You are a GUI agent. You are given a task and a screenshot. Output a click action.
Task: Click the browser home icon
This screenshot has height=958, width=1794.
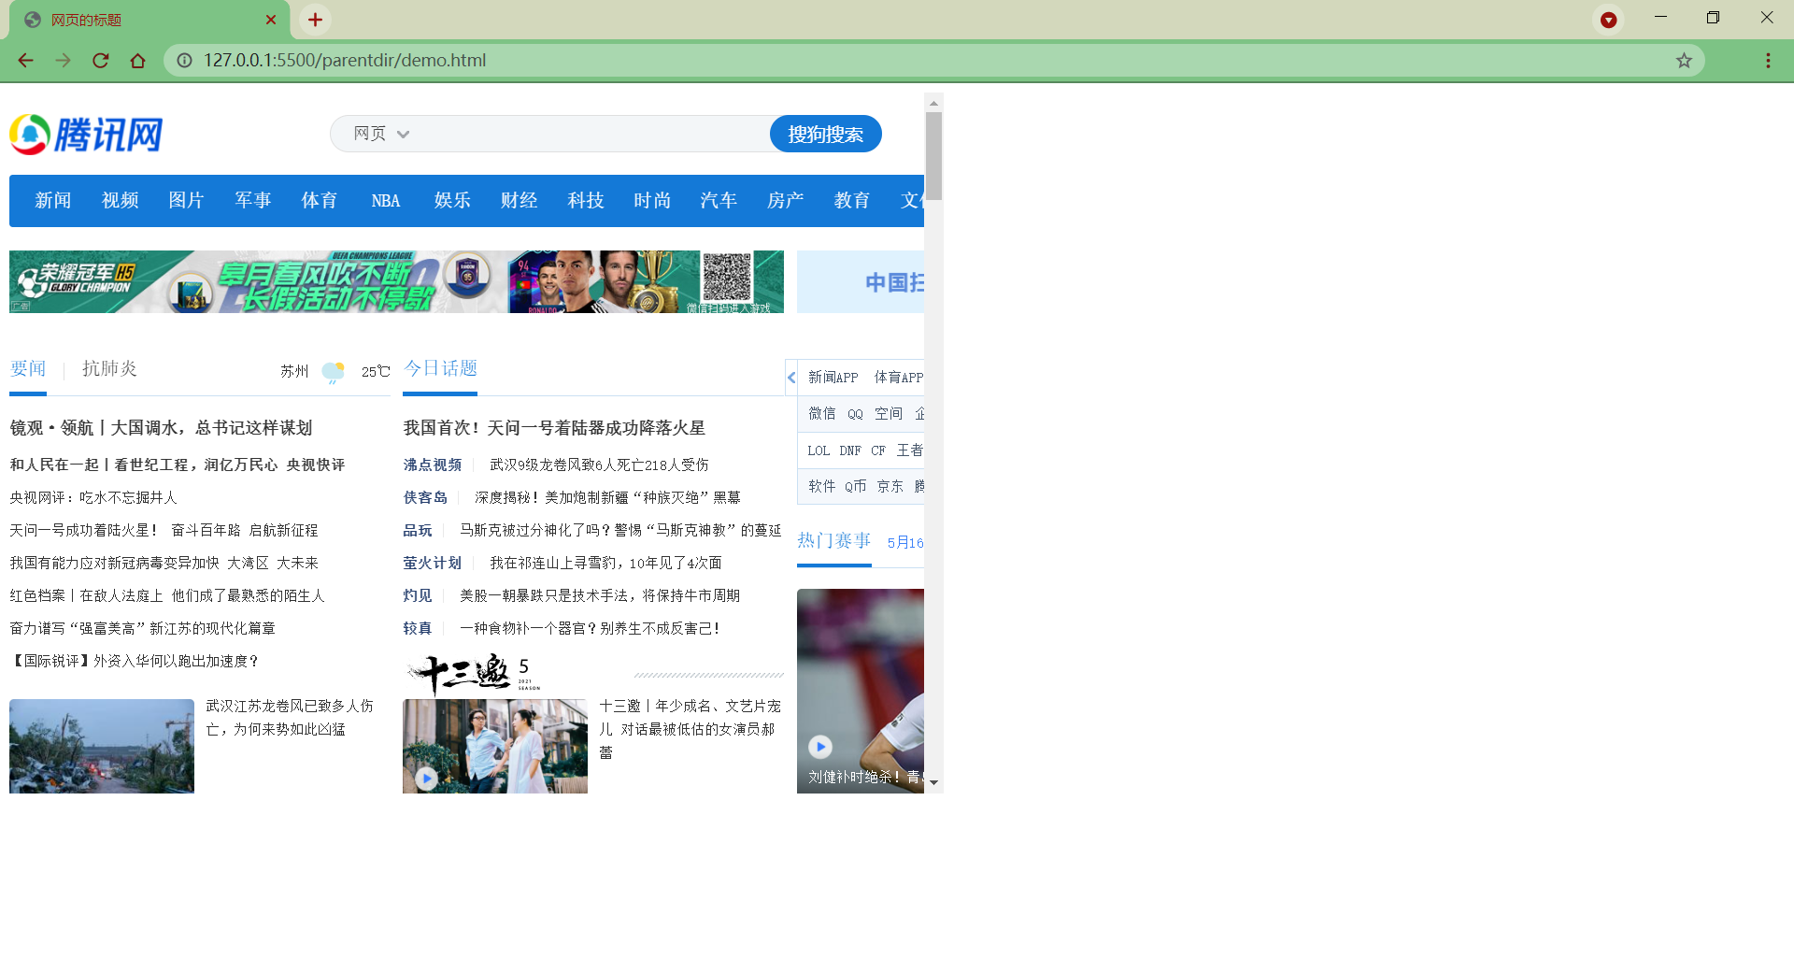tap(138, 60)
